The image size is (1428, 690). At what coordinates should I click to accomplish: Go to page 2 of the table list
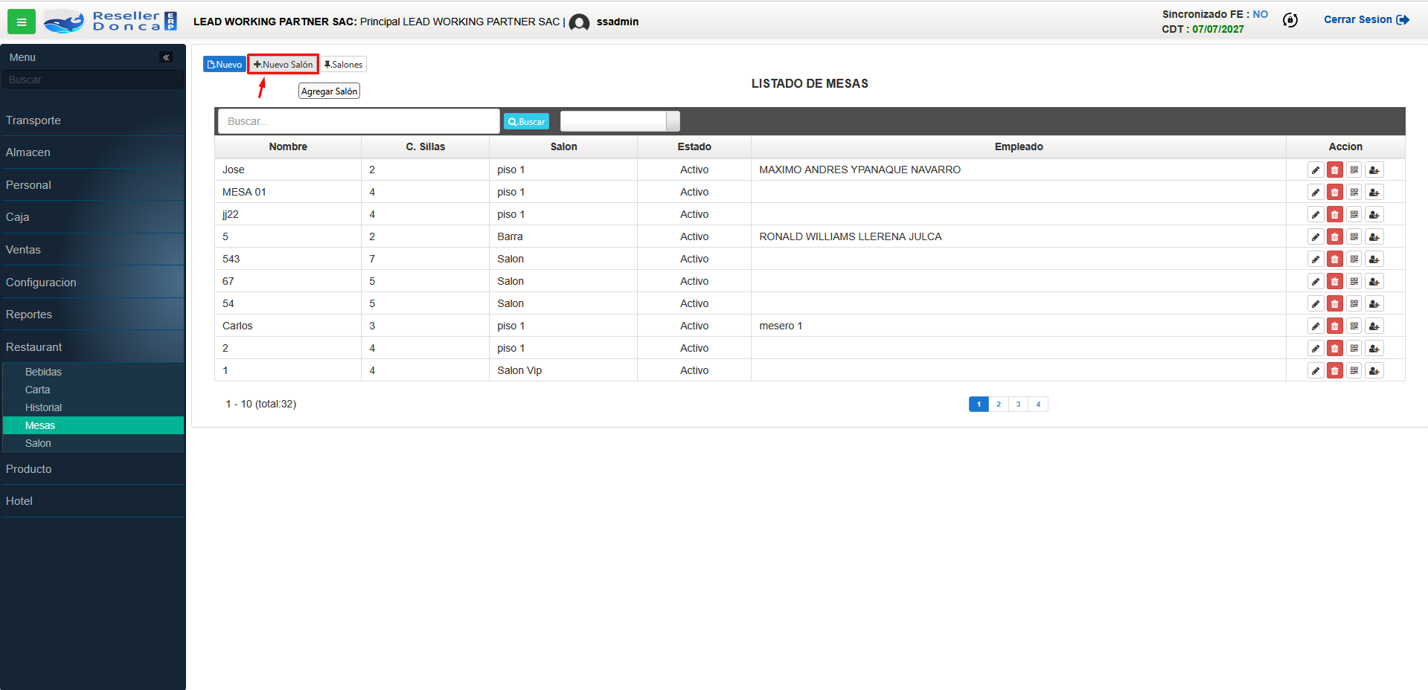pyautogui.click(x=999, y=404)
